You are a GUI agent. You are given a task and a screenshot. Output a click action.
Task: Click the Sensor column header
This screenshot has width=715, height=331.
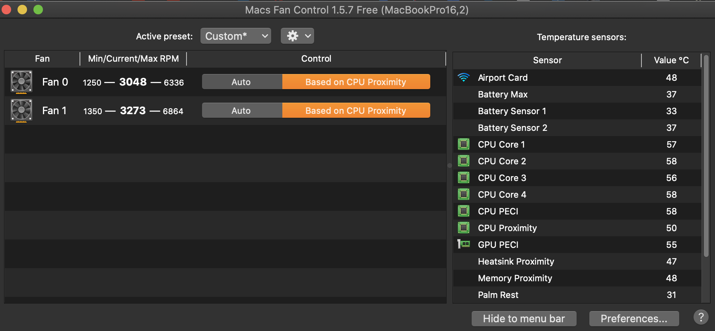pyautogui.click(x=547, y=60)
